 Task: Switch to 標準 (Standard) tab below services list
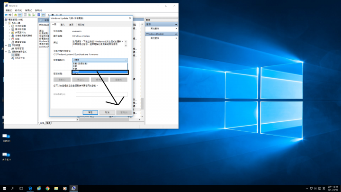tap(48, 123)
